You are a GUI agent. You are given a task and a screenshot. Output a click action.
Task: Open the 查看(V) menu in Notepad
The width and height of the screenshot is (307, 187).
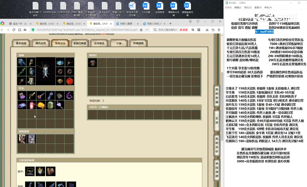258,8
